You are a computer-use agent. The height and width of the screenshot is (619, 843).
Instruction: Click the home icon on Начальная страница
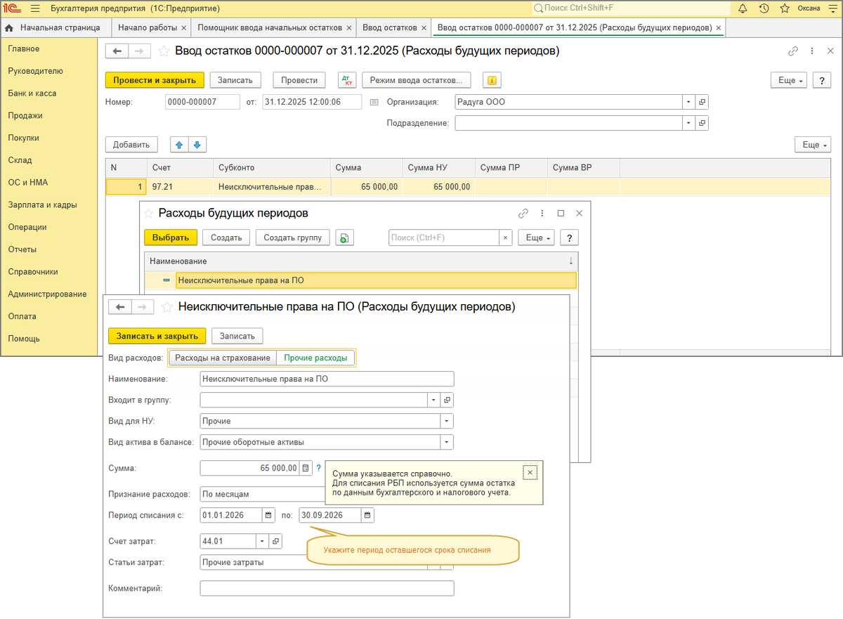click(9, 28)
